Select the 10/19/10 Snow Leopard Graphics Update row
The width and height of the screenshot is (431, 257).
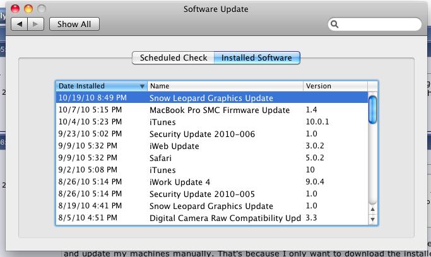pos(212,98)
